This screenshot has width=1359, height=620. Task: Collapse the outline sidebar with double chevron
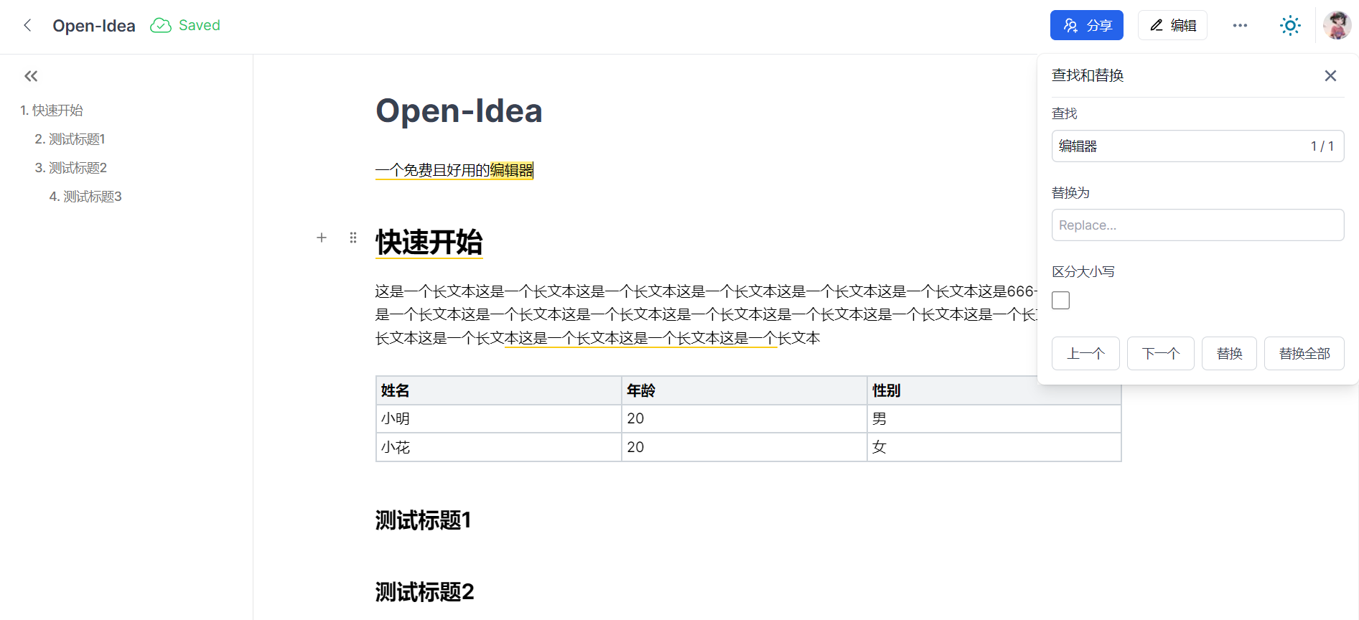[31, 76]
